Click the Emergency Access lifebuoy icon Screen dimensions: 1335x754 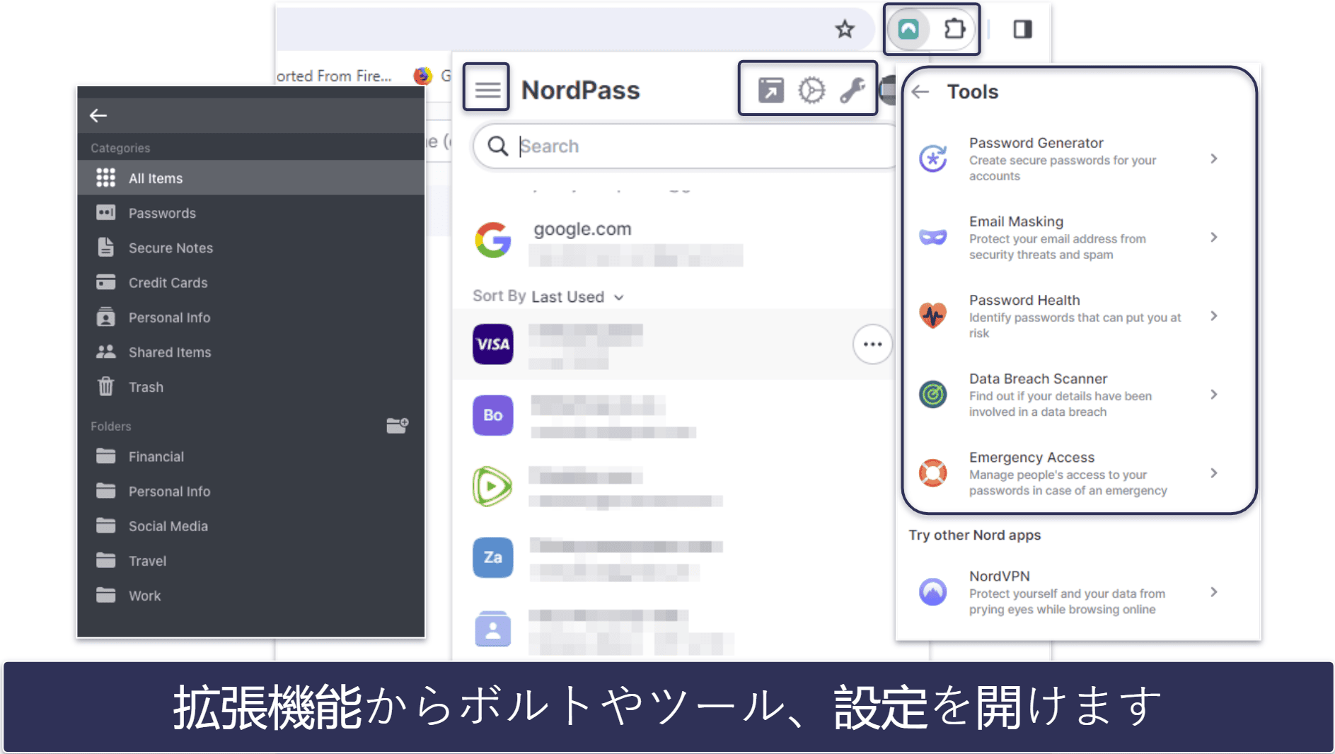[933, 472]
